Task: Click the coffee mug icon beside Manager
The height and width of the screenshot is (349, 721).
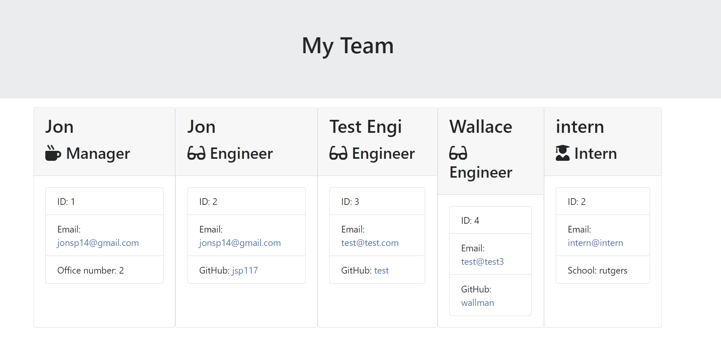Action: tap(53, 153)
